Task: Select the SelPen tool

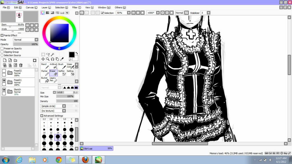Action: (x=62, y=73)
